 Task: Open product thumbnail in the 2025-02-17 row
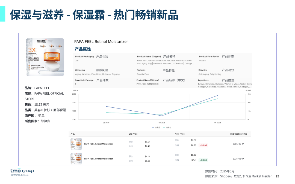tap(76, 144)
